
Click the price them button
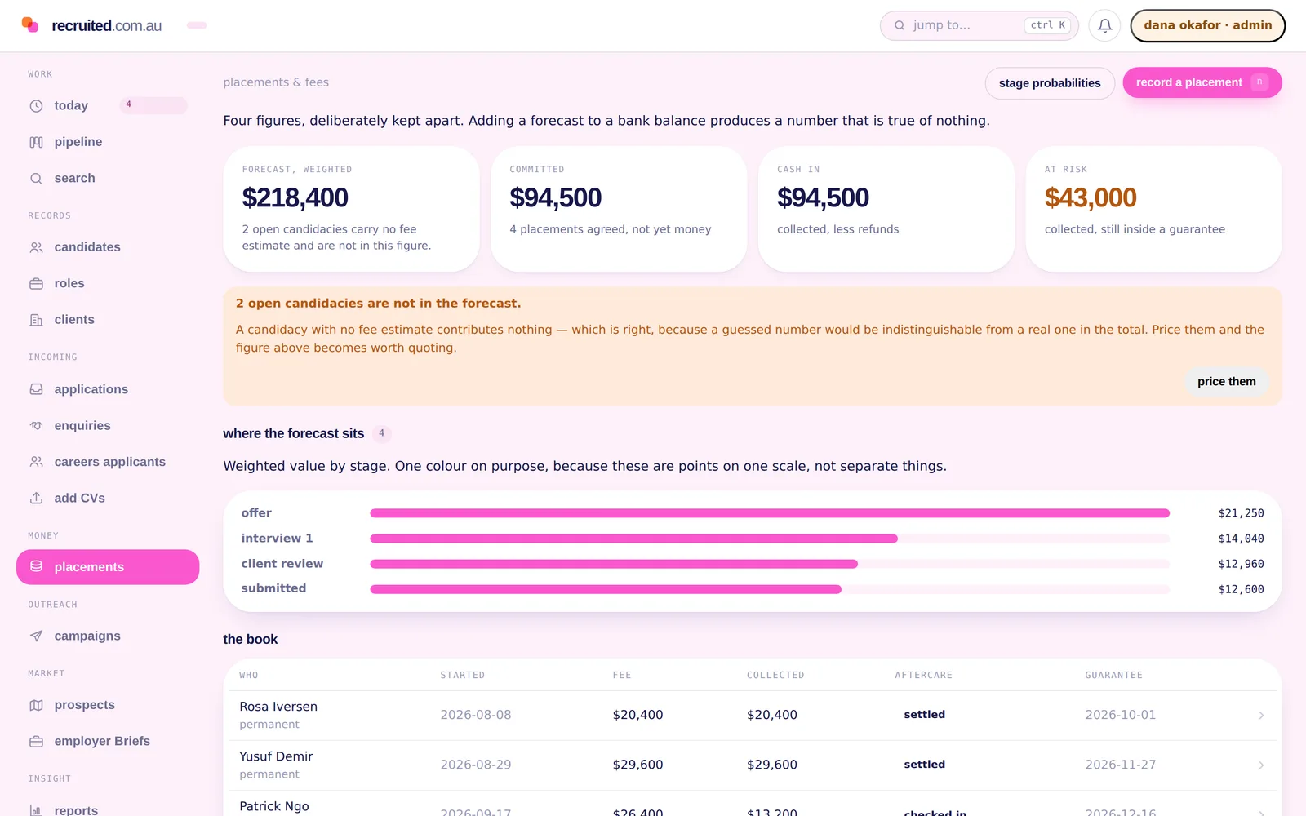tap(1226, 381)
